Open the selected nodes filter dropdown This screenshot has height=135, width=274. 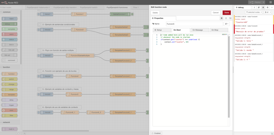(x=254, y=12)
